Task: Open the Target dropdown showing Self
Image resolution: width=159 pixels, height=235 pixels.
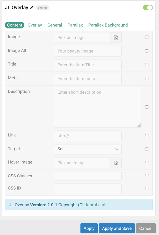Action: click(x=87, y=149)
